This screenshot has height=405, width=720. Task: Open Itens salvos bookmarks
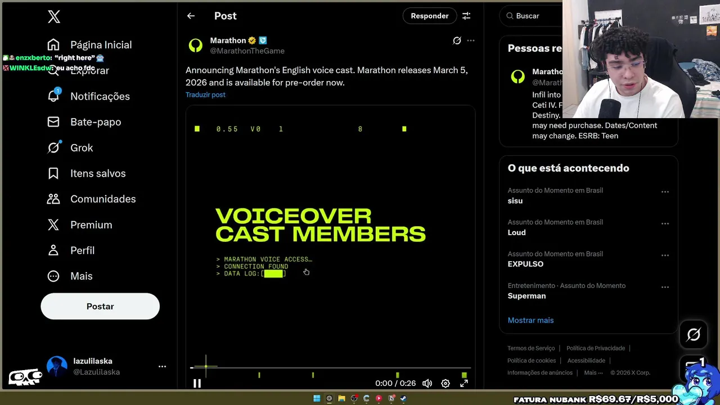86,173
